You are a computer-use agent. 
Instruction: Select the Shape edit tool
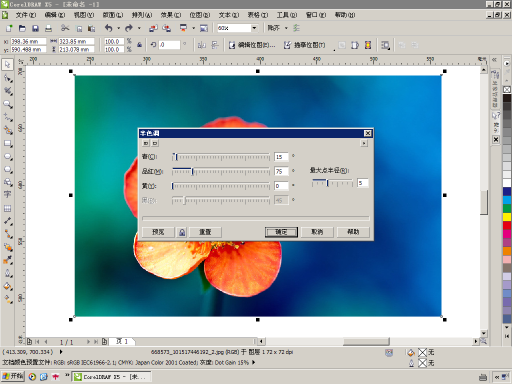coord(7,78)
